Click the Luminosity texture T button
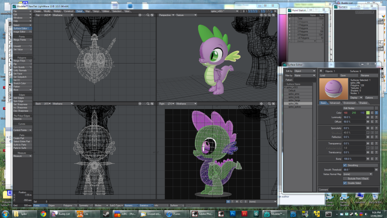 tap(376, 117)
